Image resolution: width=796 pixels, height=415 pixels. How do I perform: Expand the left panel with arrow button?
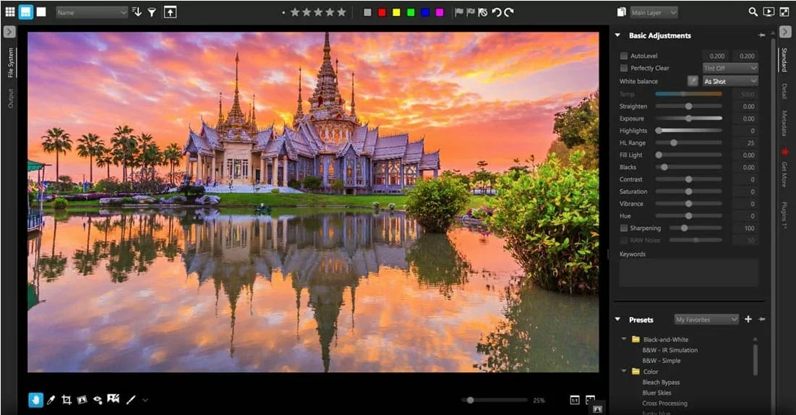[9, 32]
